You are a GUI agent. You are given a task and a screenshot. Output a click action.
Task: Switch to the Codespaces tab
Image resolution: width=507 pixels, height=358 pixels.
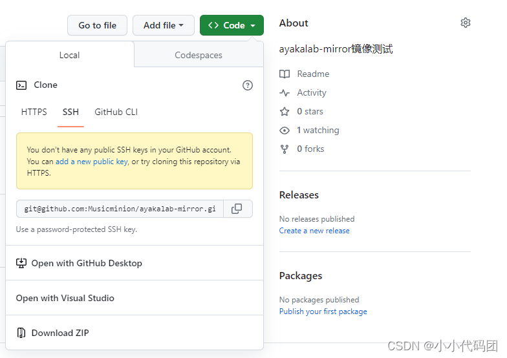click(x=199, y=55)
